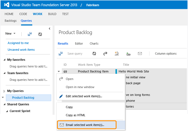
Task: Click the pencil icon for Edit selected work items
Action: [x=61, y=96]
